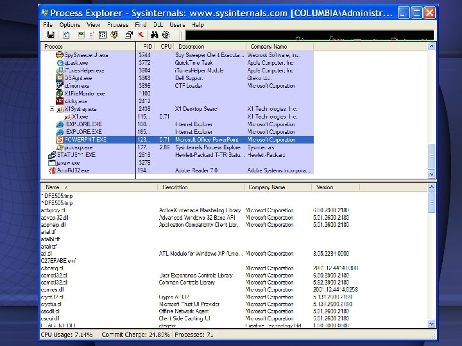Click the iTunesHelper.exe icon
This screenshot has height=346, width=462.
[60, 70]
